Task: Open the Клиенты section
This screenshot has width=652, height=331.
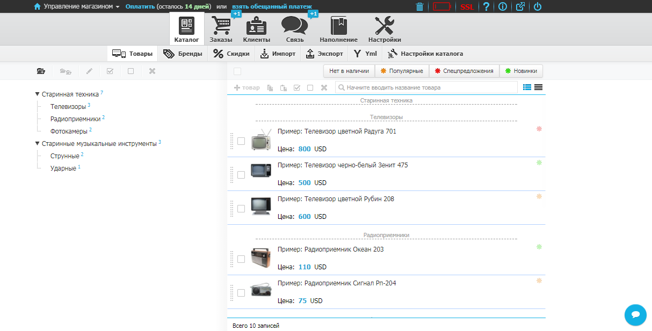Action: [x=256, y=29]
